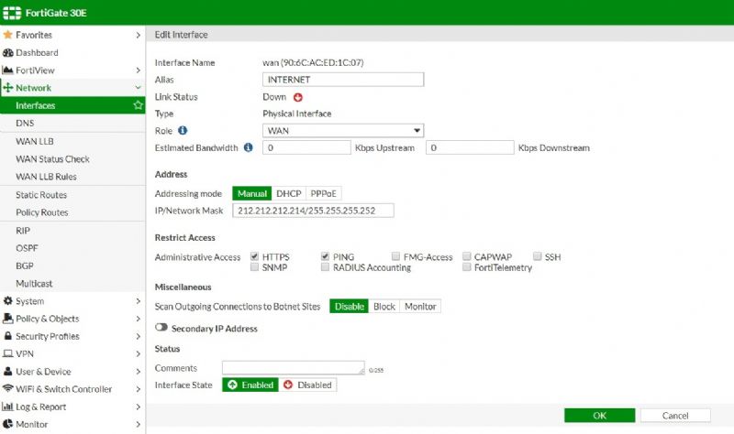The height and width of the screenshot is (434, 734).
Task: Click the star icon beside Interfaces
Action: [138, 106]
